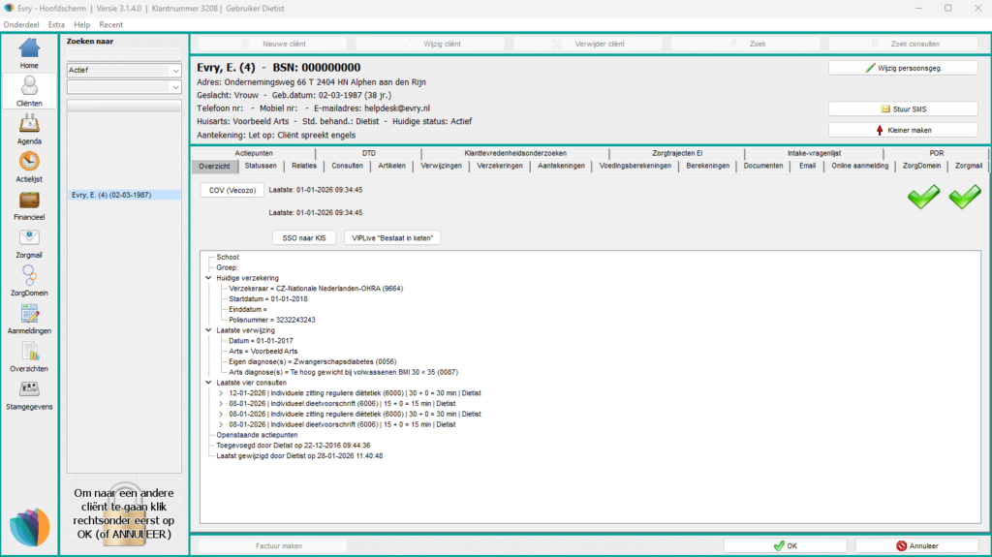
Task: Open the Recent menu
Action: tap(110, 24)
